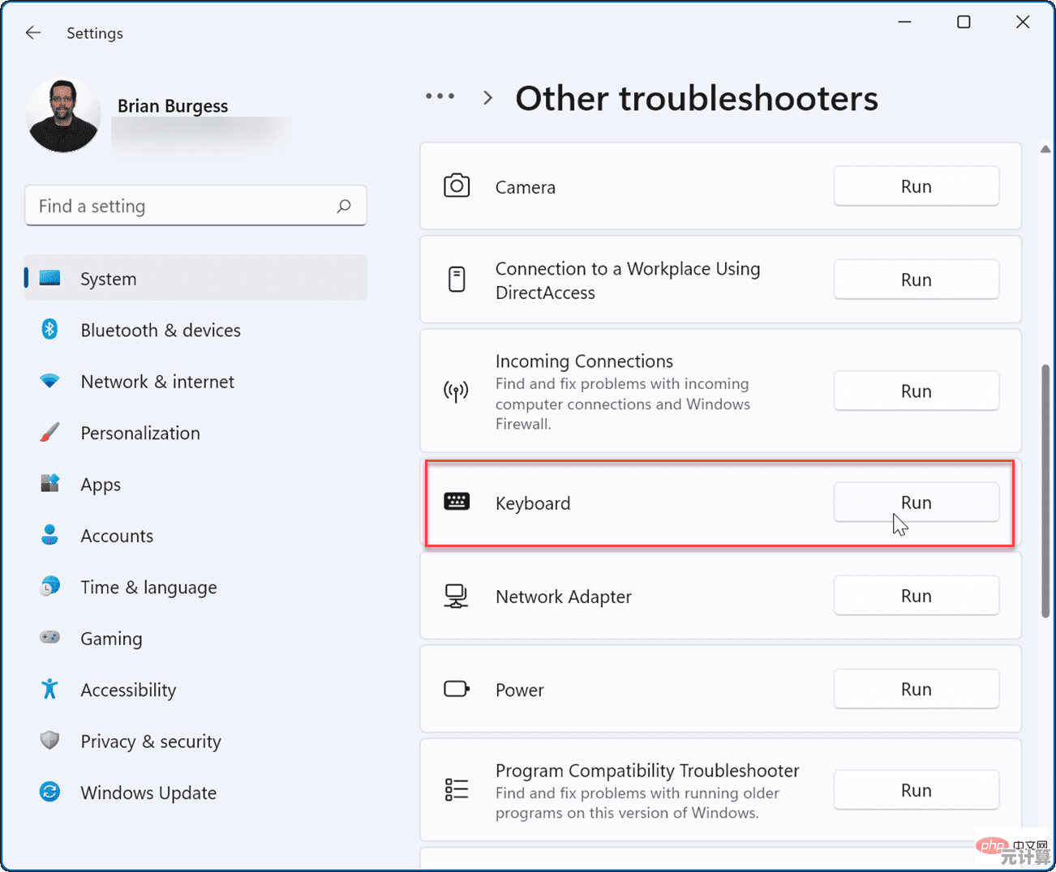Click the Brian Burgess profile picture

(62, 114)
